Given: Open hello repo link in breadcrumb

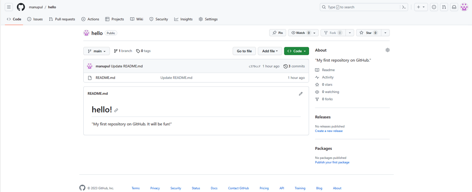Looking at the screenshot, I should tap(52, 7).
